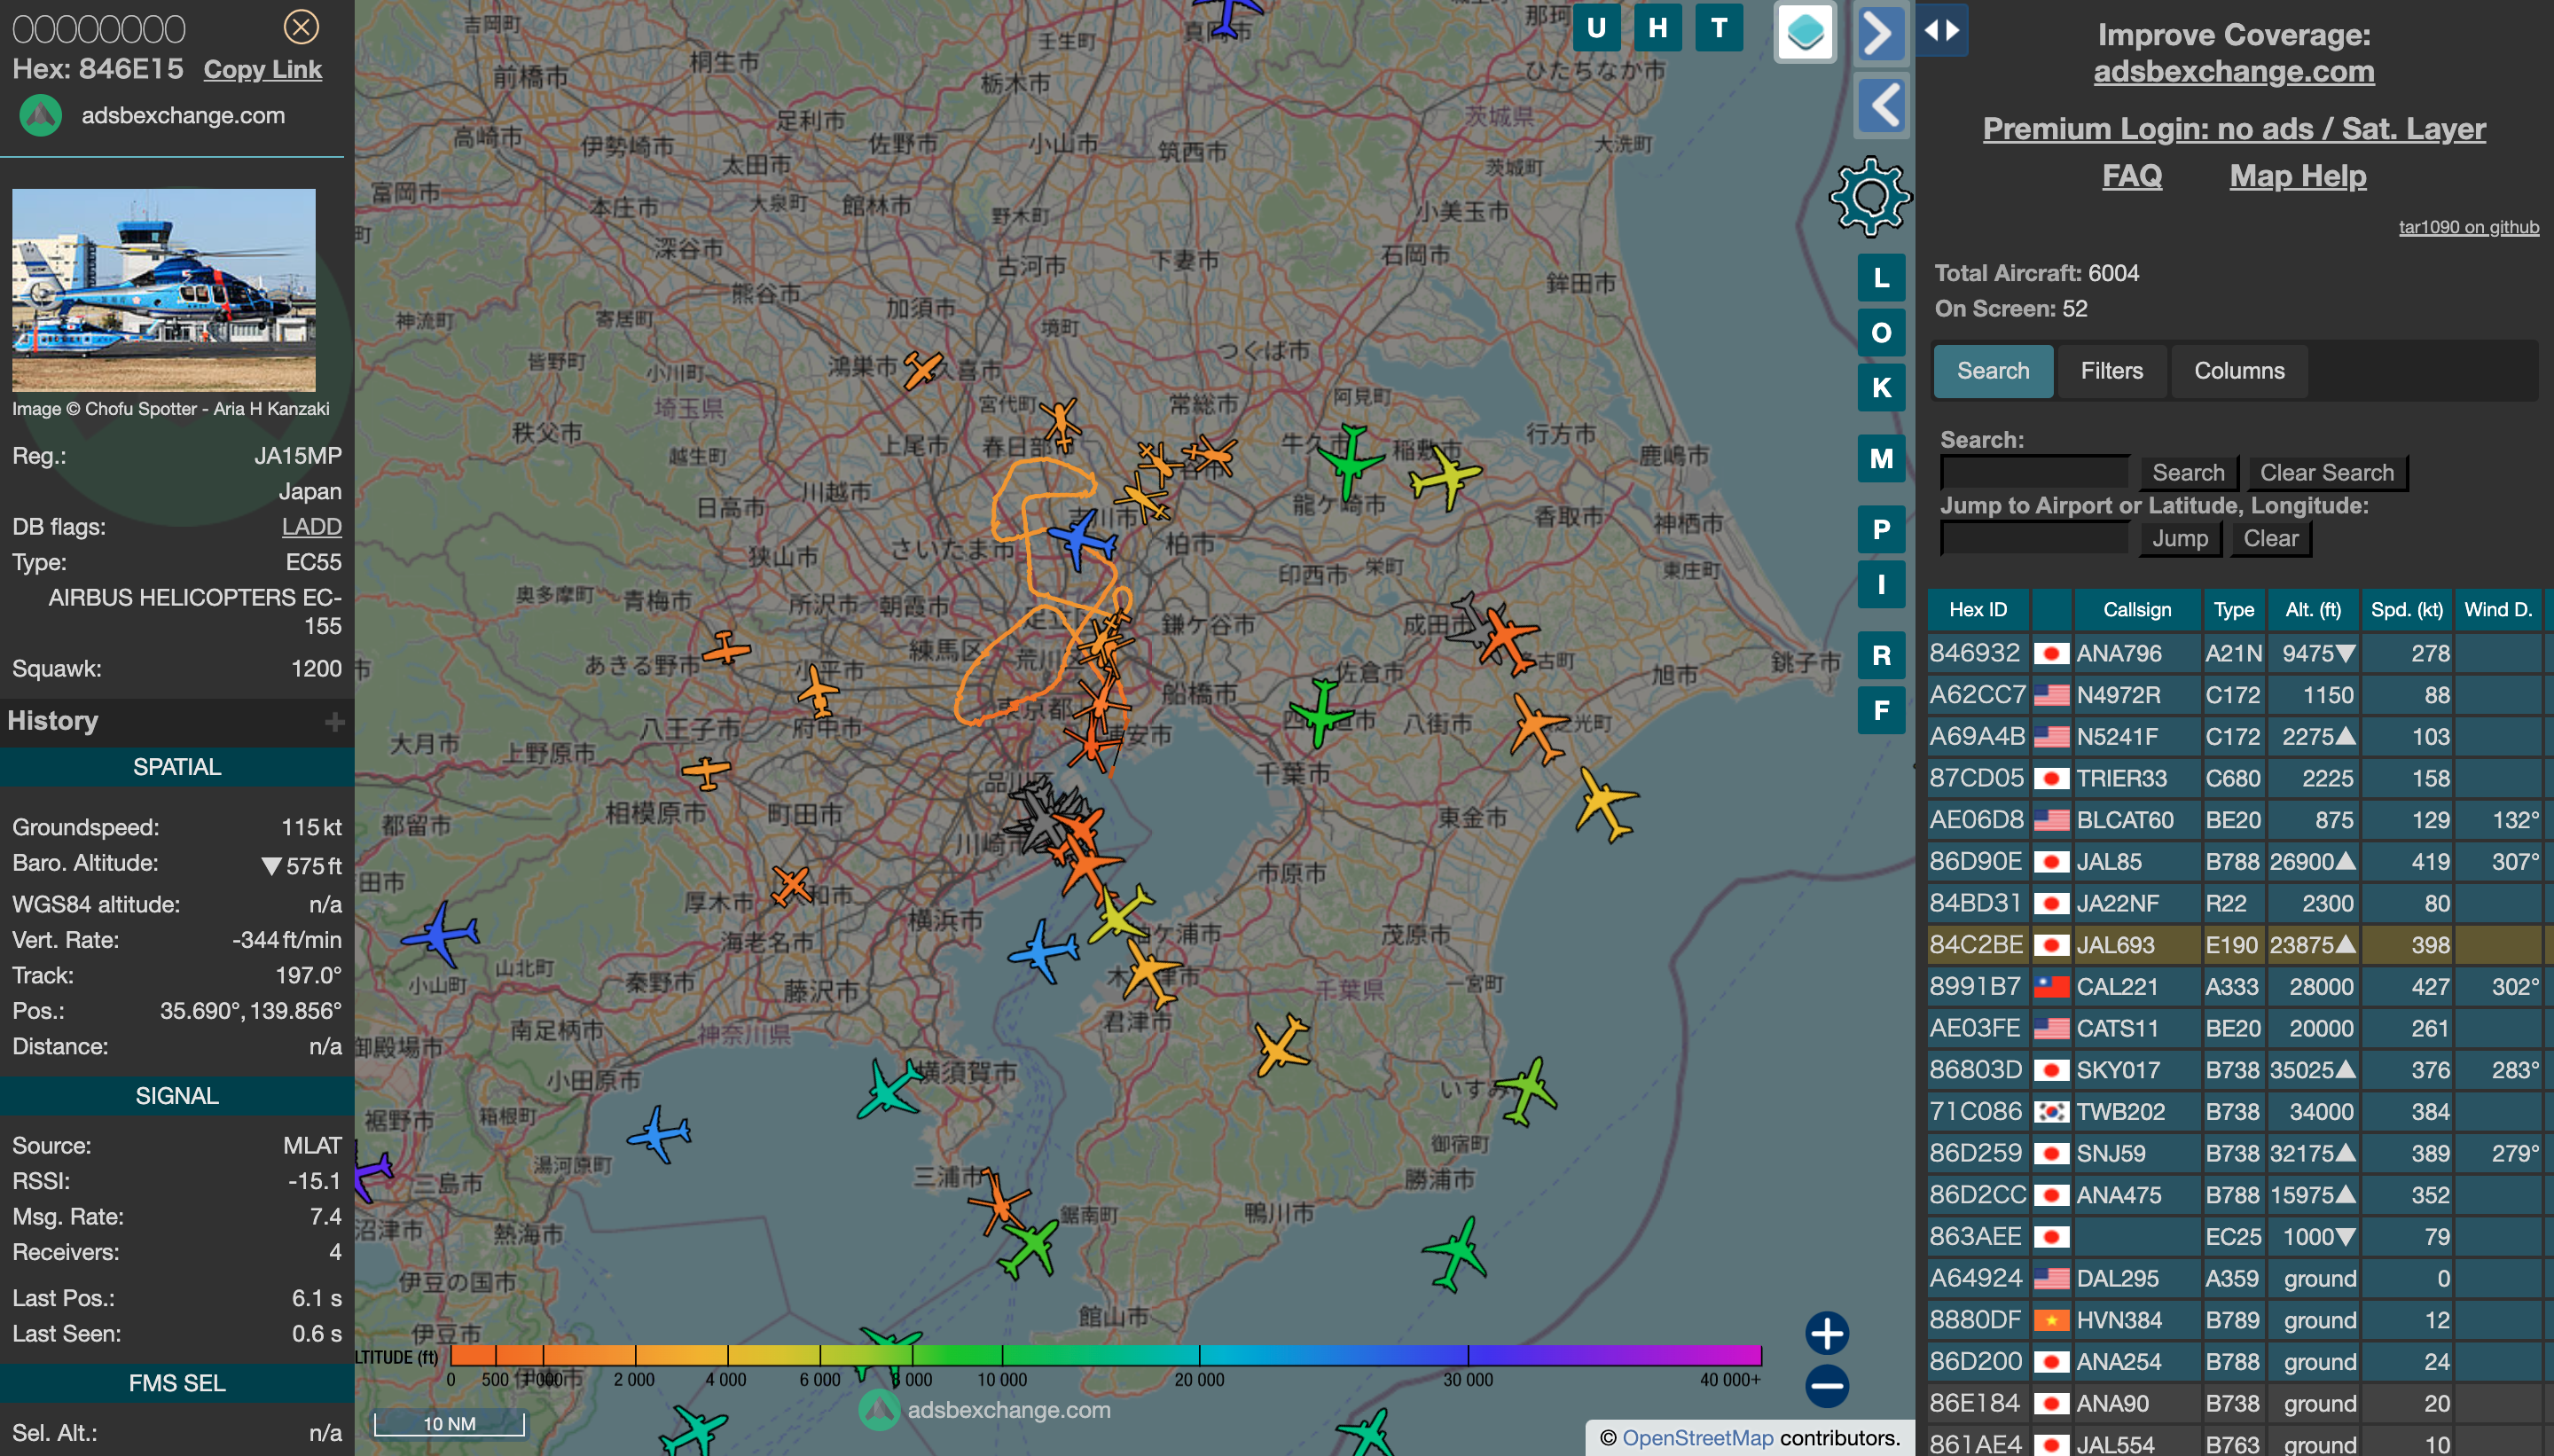The image size is (2554, 1456).
Task: Toggle the R button
Action: point(1881,656)
